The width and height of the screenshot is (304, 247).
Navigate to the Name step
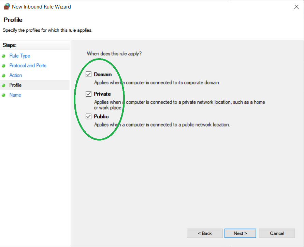(x=15, y=95)
